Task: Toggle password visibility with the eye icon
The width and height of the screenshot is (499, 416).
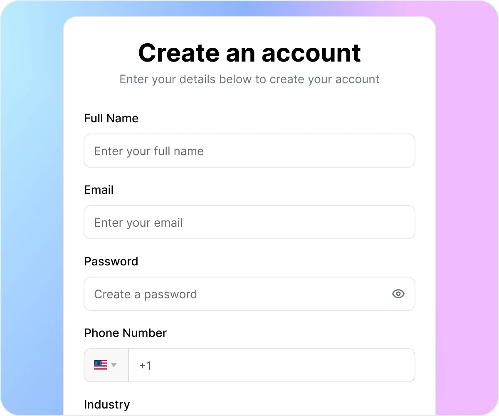Action: point(398,294)
